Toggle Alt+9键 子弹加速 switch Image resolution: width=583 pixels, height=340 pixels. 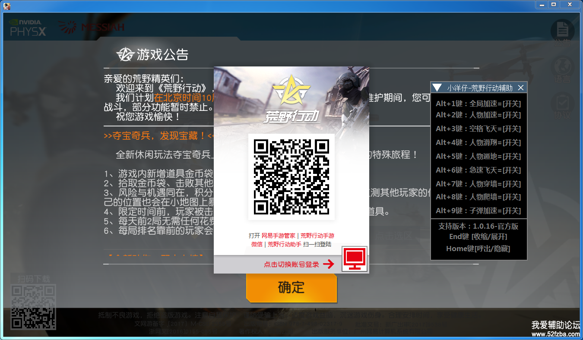478,211
